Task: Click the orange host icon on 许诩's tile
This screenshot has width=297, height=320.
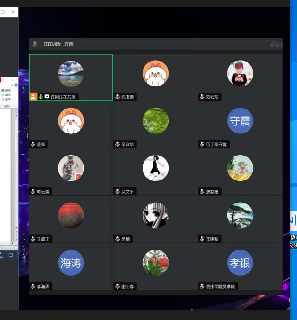Action: pyautogui.click(x=33, y=97)
